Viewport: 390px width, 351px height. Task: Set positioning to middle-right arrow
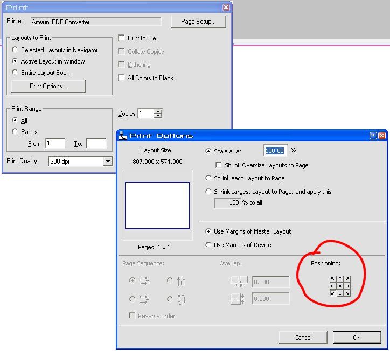[x=347, y=286]
